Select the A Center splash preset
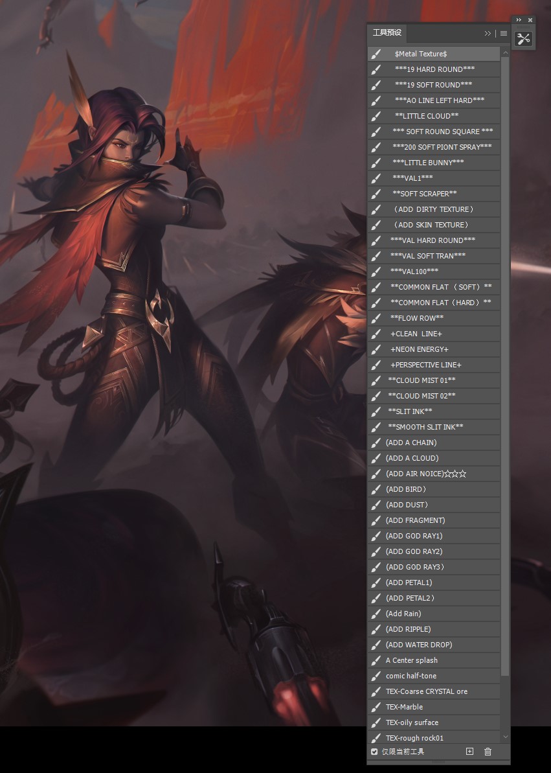 434,661
